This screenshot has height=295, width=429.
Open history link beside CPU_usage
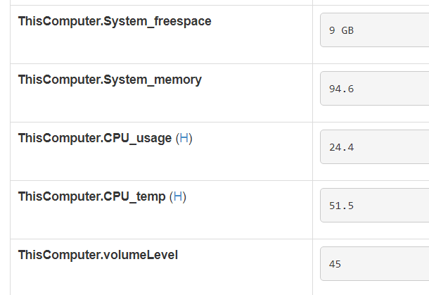(x=184, y=138)
